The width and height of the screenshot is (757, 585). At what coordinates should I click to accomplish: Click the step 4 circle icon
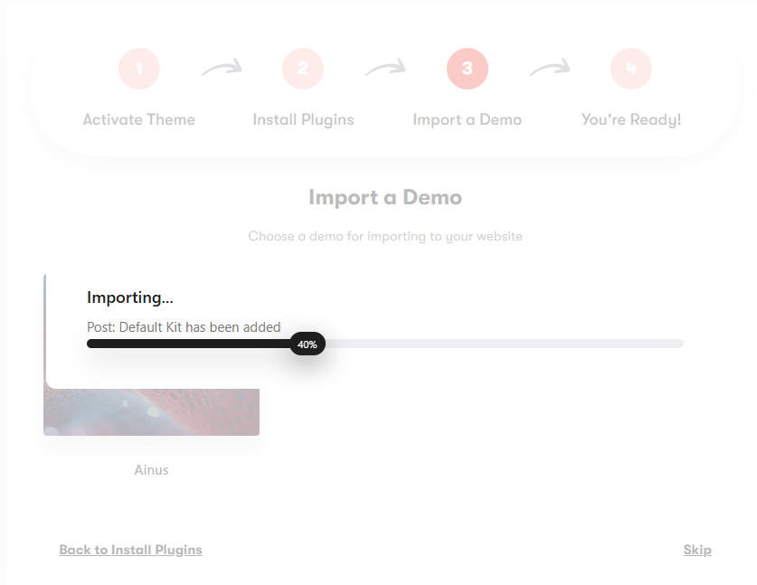click(631, 69)
